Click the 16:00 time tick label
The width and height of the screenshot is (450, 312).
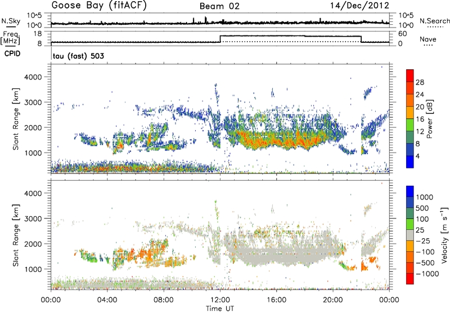[x=276, y=300]
